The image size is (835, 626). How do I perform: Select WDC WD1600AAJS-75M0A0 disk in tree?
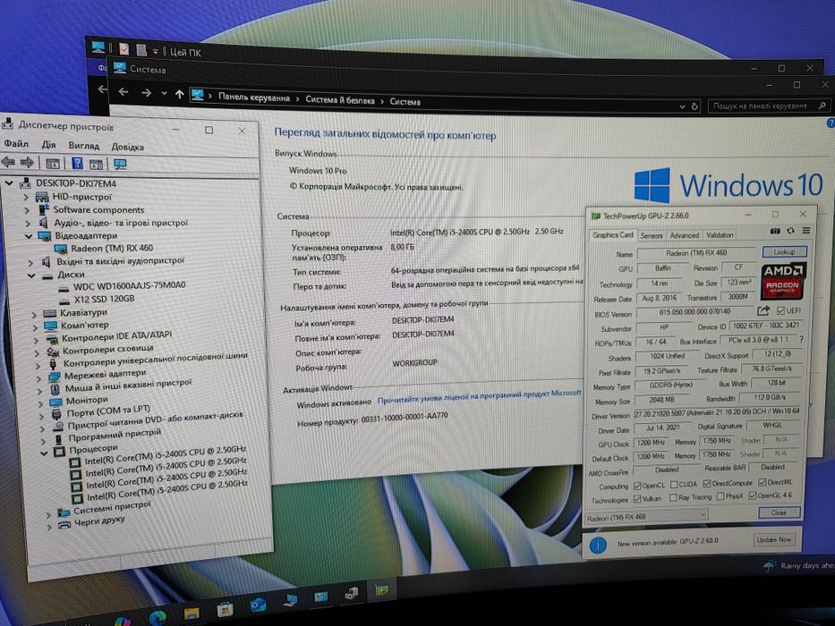(x=122, y=286)
